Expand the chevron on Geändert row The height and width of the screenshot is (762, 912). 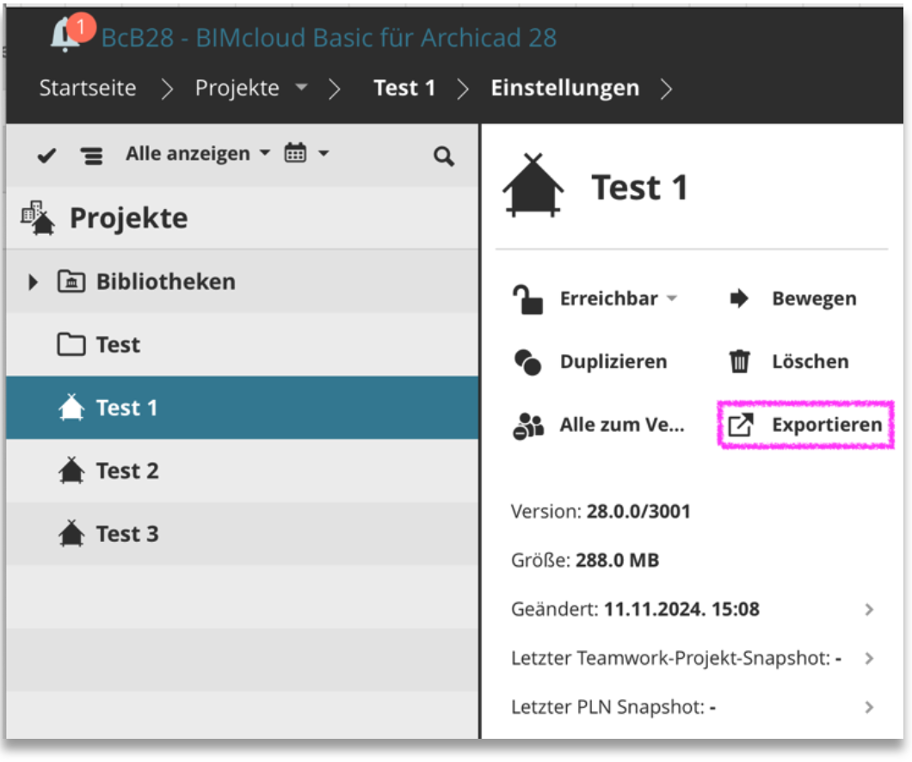tap(869, 609)
